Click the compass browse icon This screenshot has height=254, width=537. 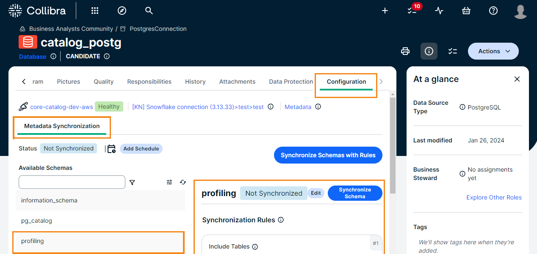tap(122, 11)
